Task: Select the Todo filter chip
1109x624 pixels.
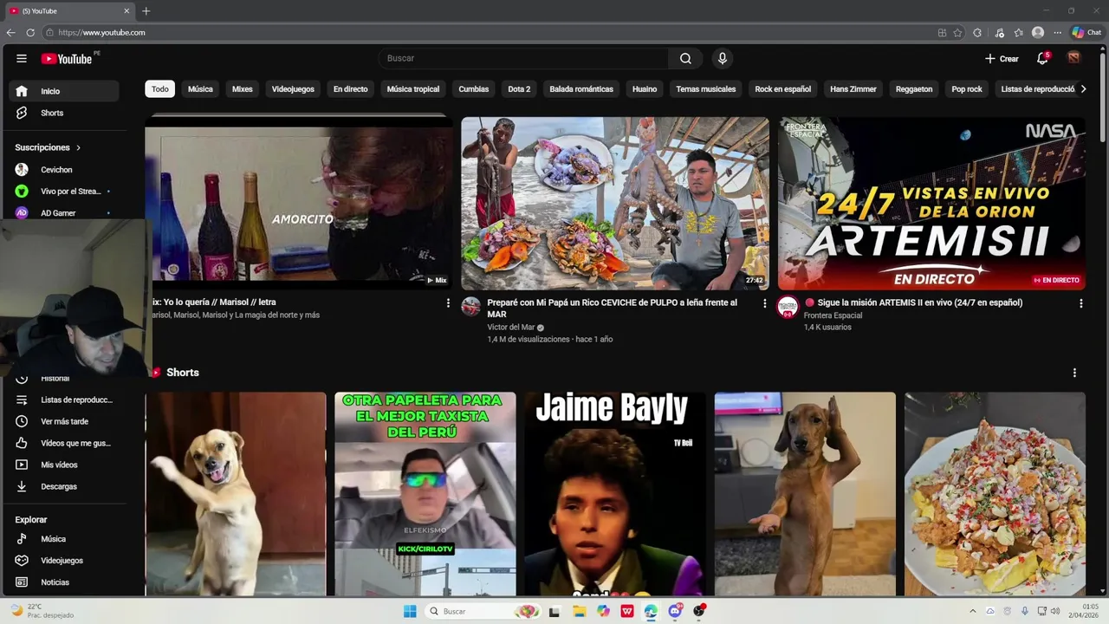Action: point(160,89)
